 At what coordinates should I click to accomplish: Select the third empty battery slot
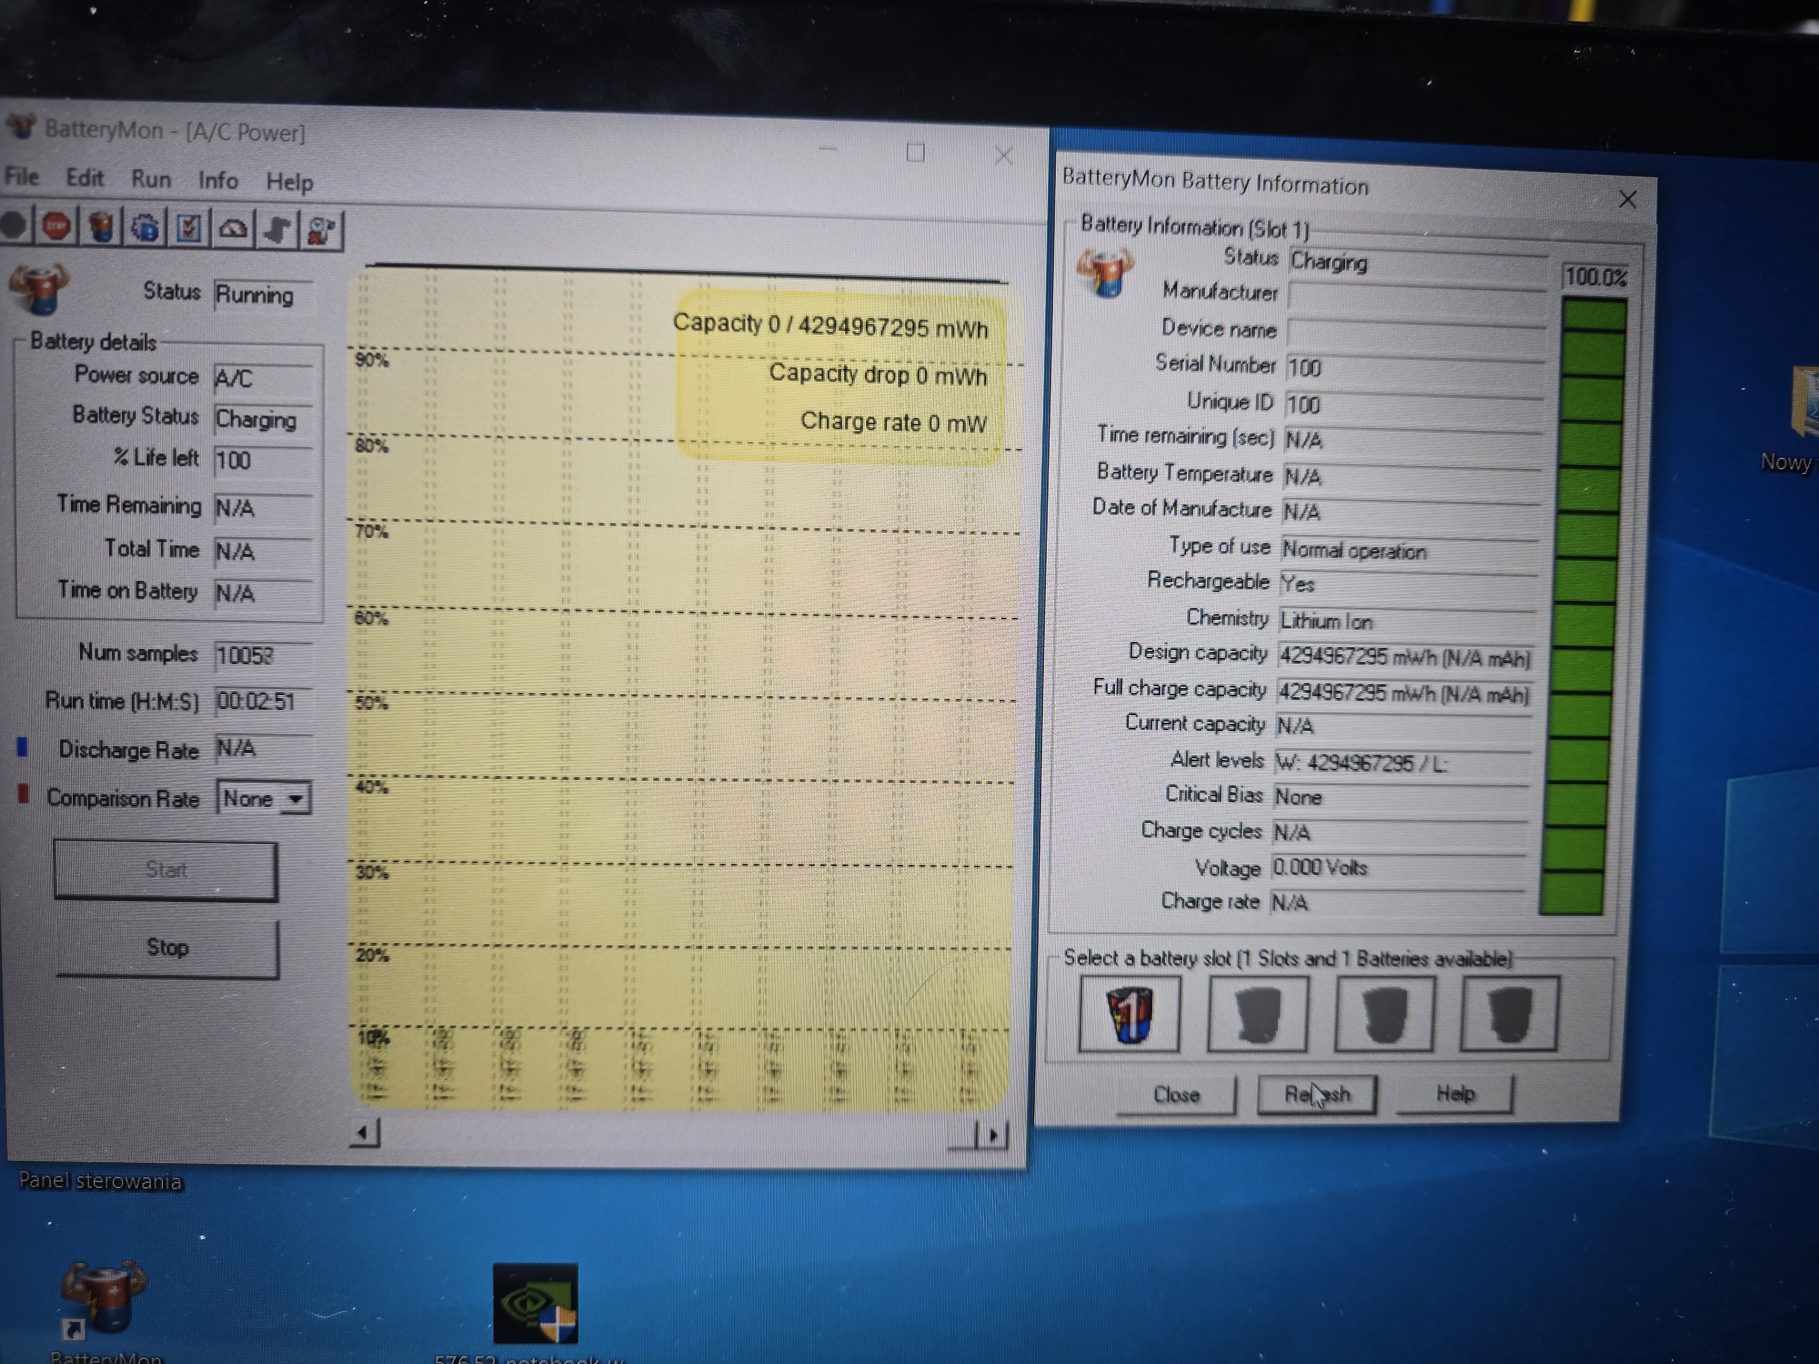1384,1014
